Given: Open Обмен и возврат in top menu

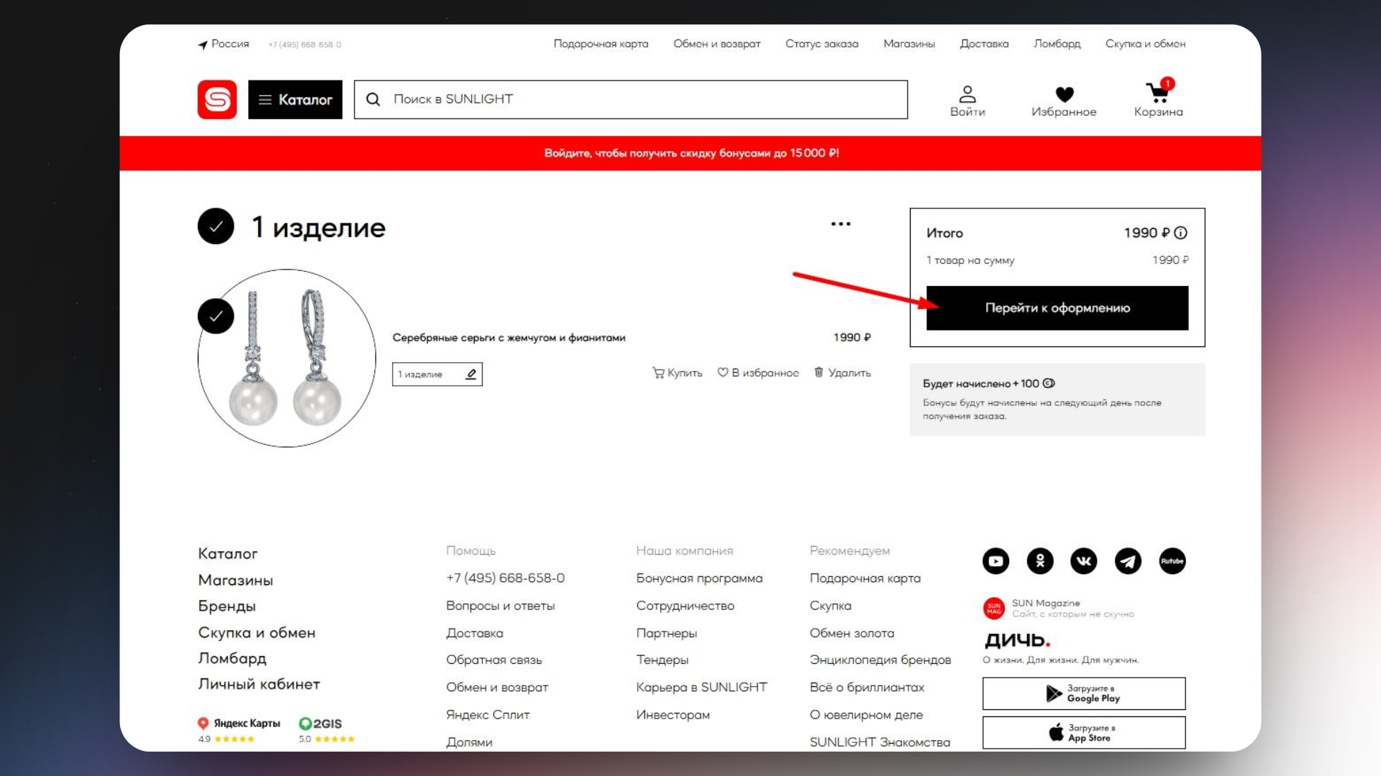Looking at the screenshot, I should tap(716, 44).
